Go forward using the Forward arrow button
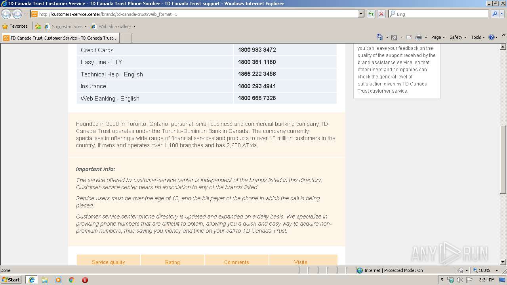Viewport: 507px width, 285px height. (x=17, y=14)
